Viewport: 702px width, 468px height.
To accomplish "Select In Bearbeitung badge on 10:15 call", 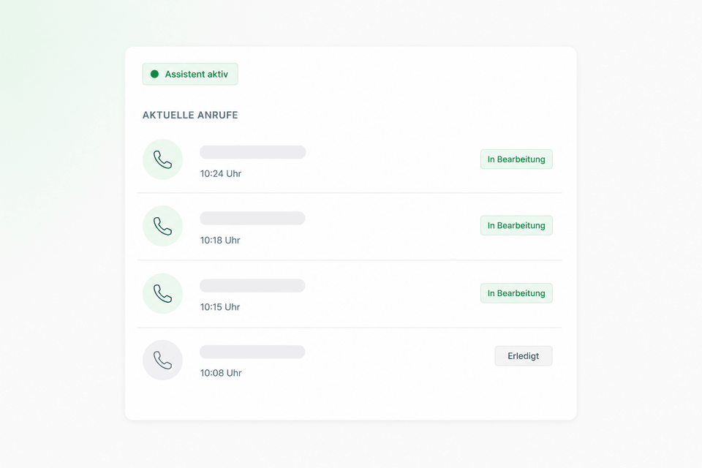I will pos(516,293).
